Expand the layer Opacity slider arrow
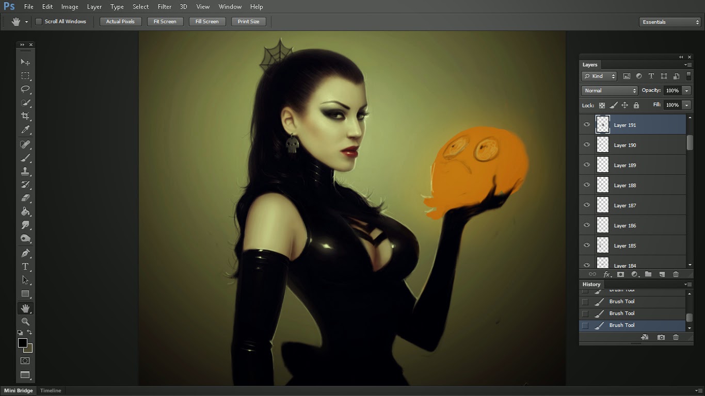 click(x=686, y=91)
